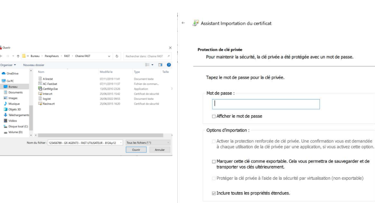Click the Ouvrir button

(x=136, y=150)
